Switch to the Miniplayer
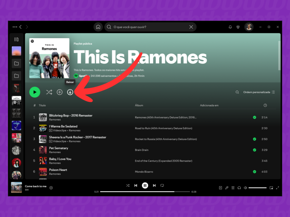Screen dimensions: 290x217 tap(271, 188)
